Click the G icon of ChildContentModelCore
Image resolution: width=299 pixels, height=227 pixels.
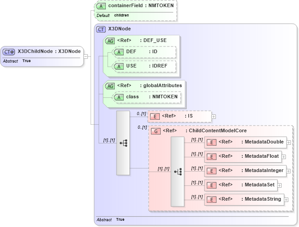(x=156, y=131)
